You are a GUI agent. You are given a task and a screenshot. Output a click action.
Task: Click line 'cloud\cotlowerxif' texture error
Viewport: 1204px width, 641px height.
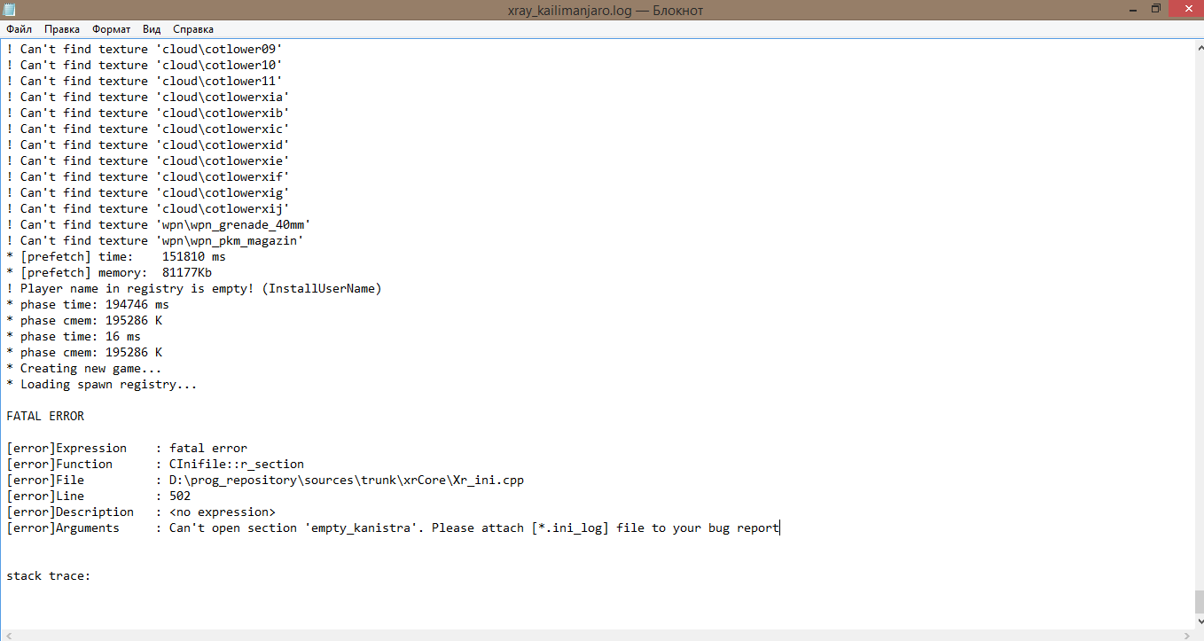(x=148, y=176)
